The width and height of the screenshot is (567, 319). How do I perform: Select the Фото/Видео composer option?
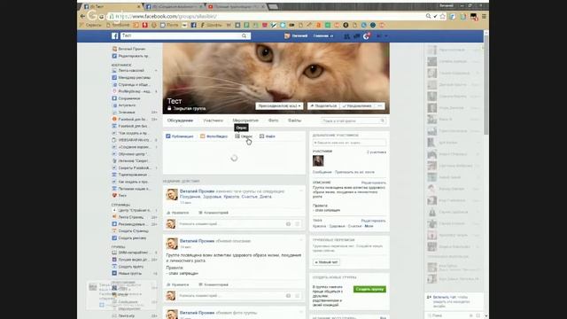(214, 136)
